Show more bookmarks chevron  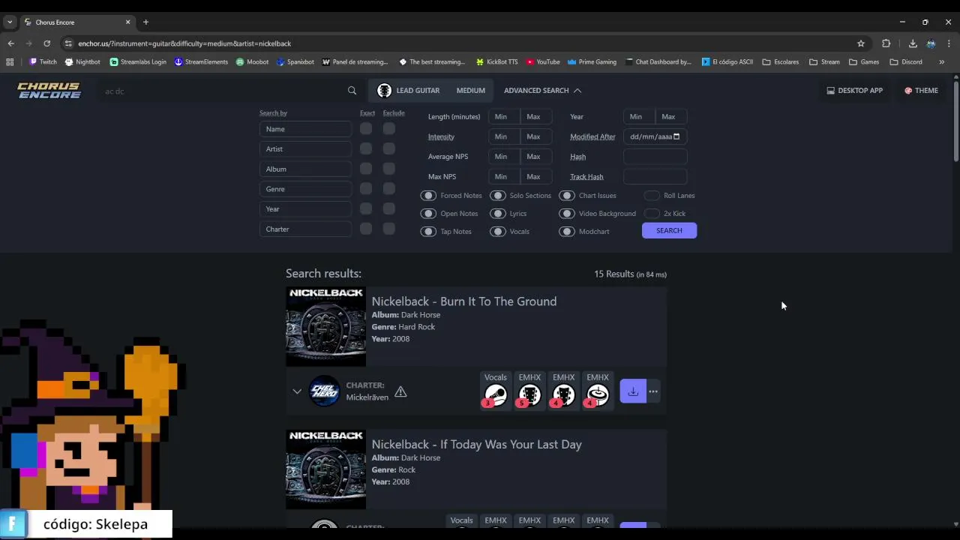pyautogui.click(x=941, y=61)
